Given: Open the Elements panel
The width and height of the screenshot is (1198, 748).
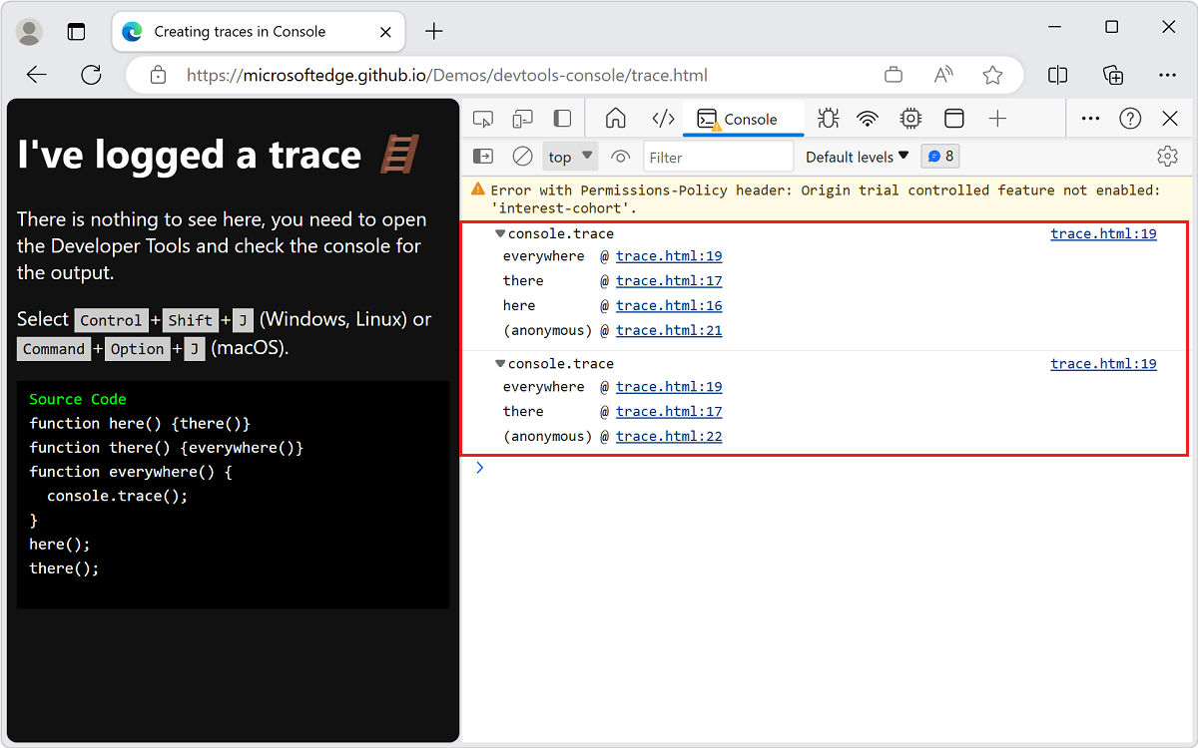Looking at the screenshot, I should pyautogui.click(x=662, y=118).
